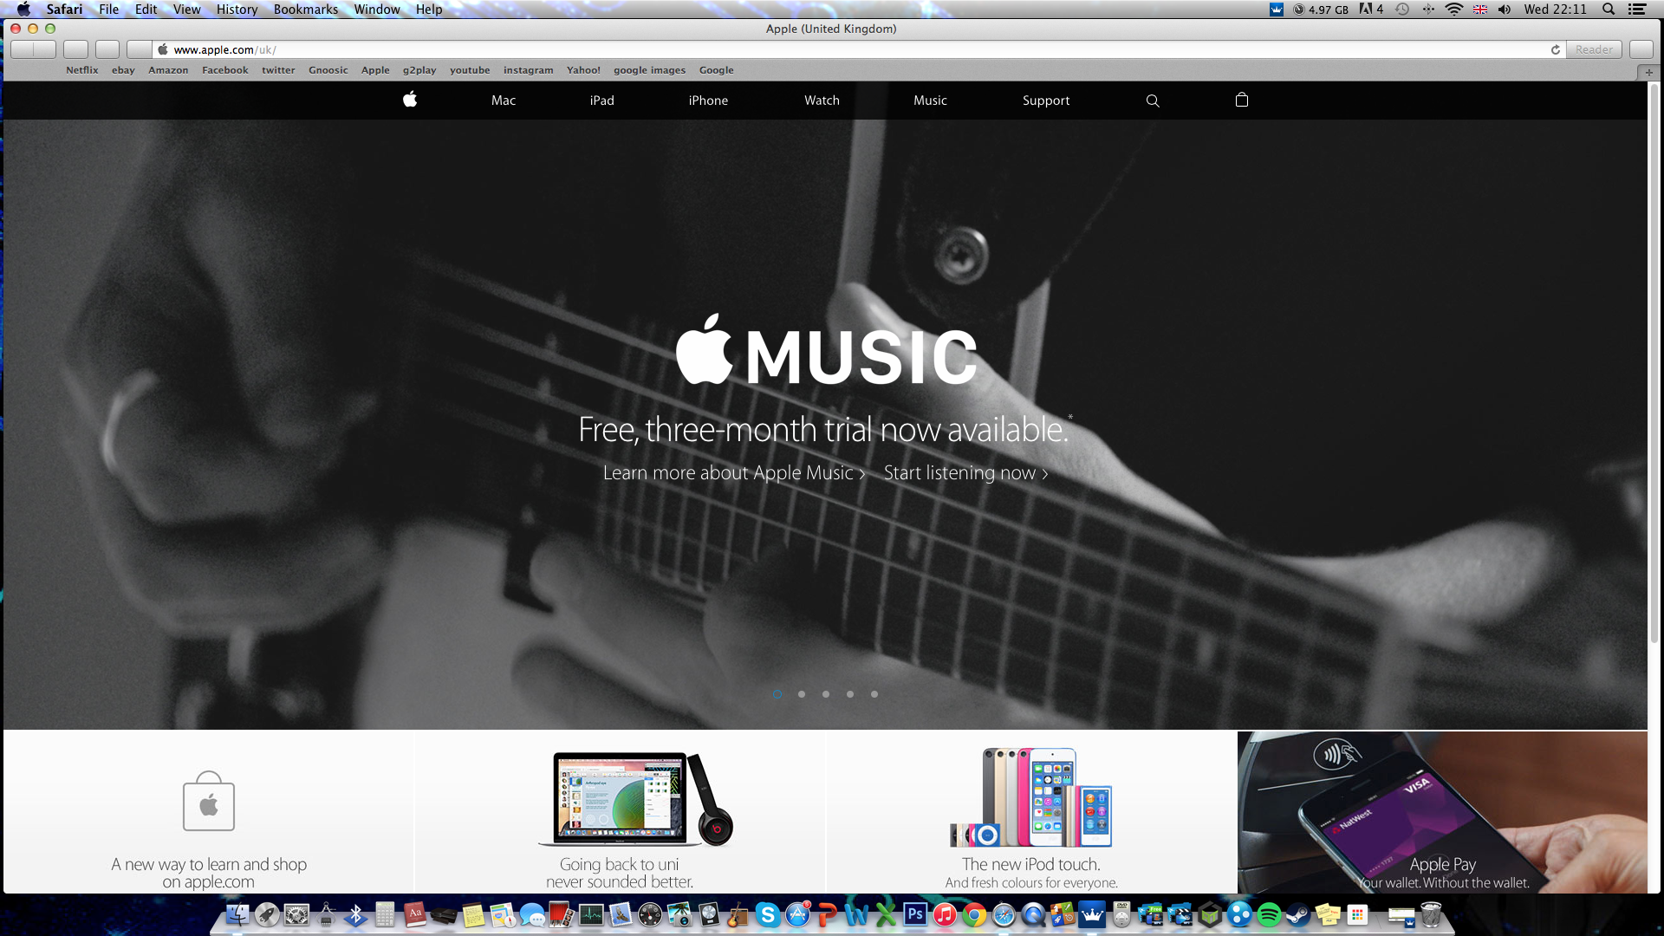Open the Bookmarks menu in Safari
The image size is (1664, 936).
(302, 10)
